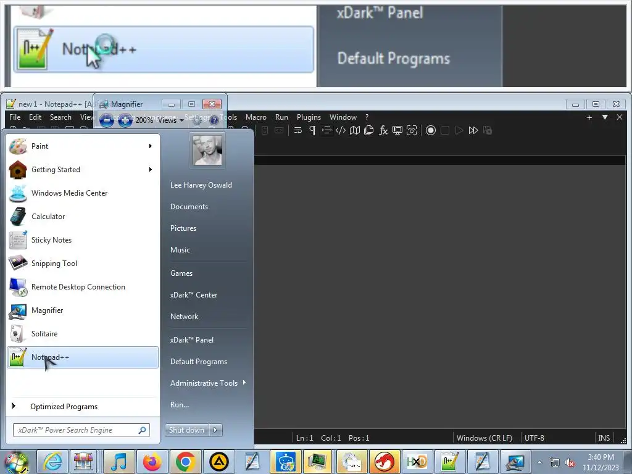Click the Windows Start orb
This screenshot has width=632, height=474.
[x=17, y=462]
